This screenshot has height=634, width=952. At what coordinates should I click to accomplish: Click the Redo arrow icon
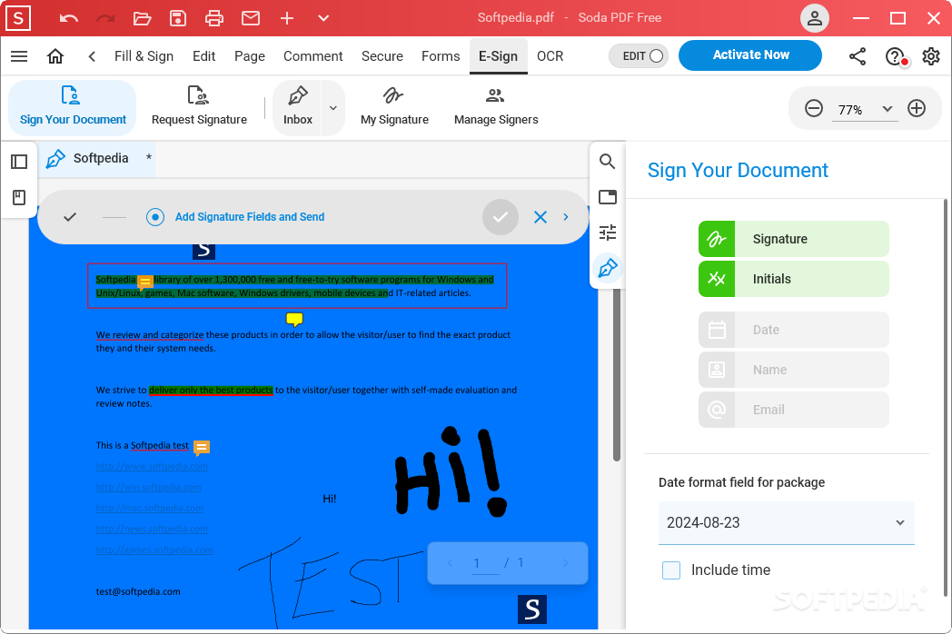[x=105, y=18]
